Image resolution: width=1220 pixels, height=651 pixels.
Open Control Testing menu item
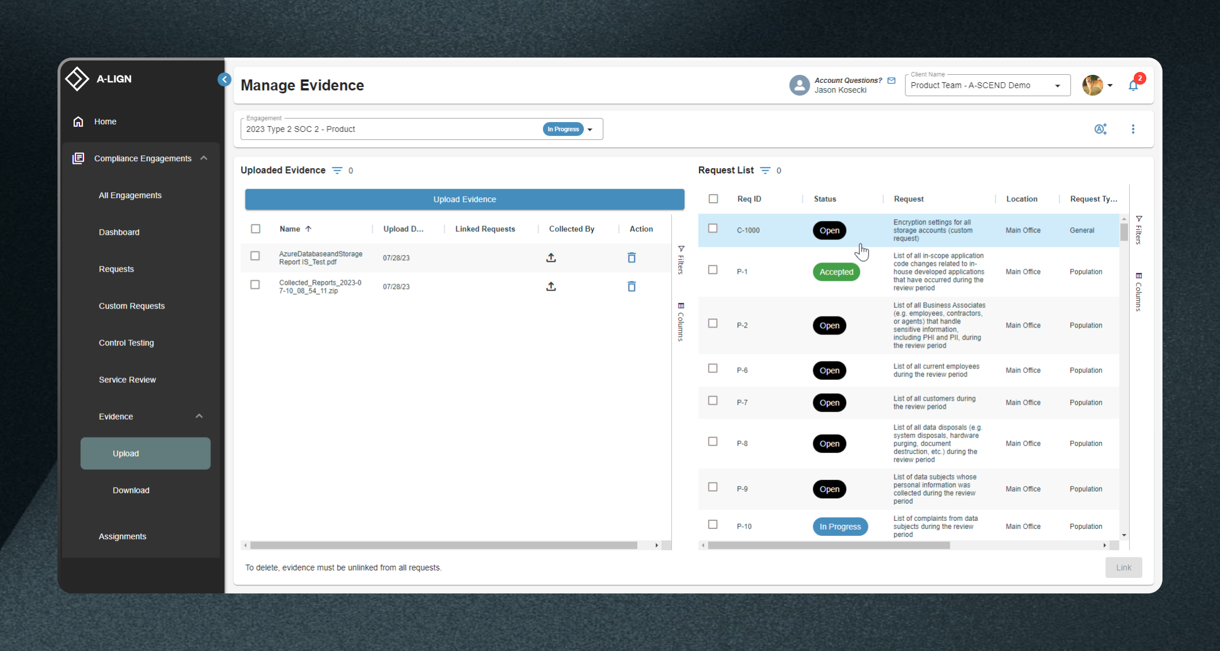pyautogui.click(x=127, y=342)
